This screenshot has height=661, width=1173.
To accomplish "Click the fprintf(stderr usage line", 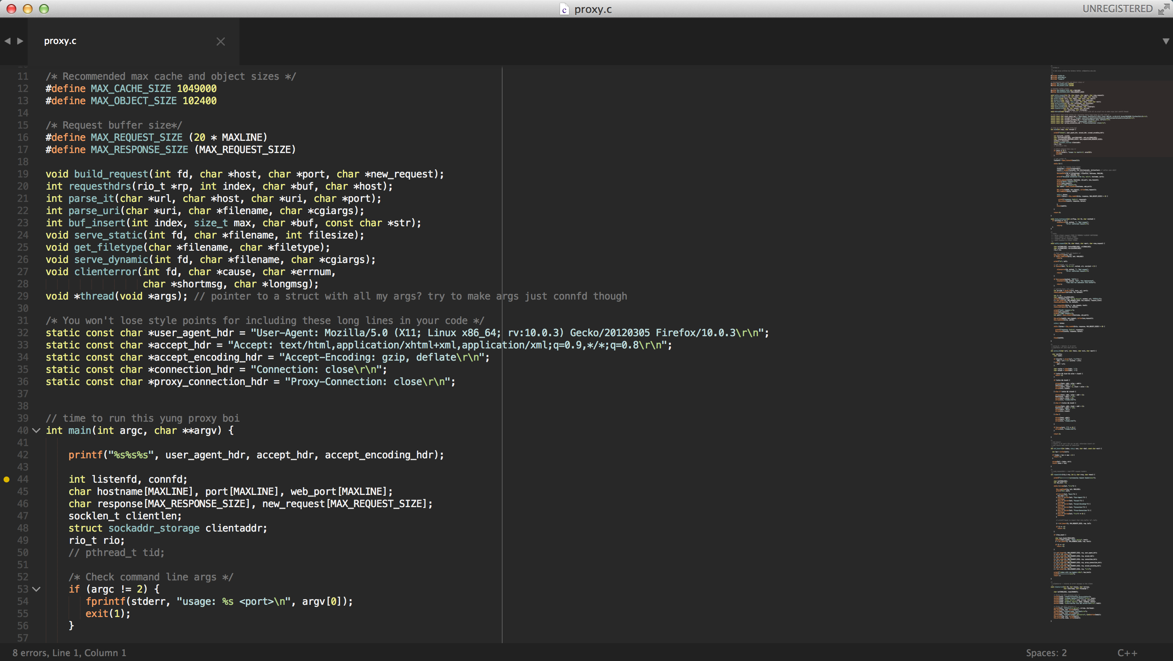I will [219, 602].
